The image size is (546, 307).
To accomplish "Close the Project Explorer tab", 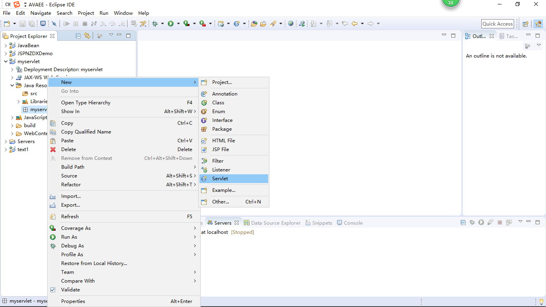I will pyautogui.click(x=52, y=36).
